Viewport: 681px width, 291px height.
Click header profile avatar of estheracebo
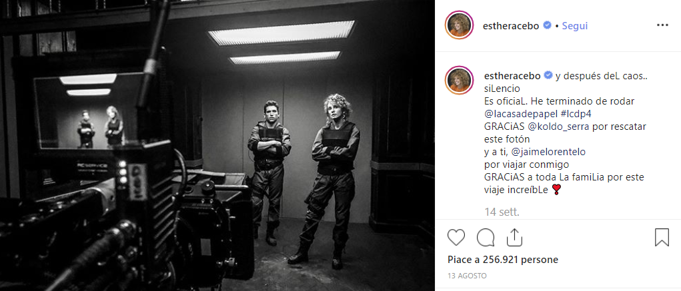click(459, 25)
